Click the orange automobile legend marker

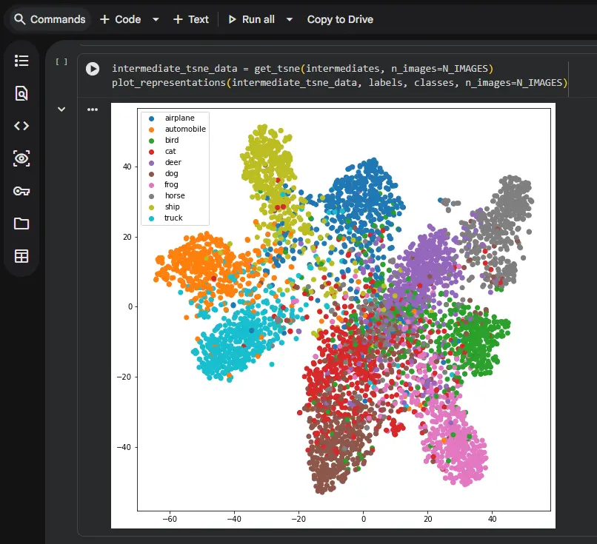pyautogui.click(x=152, y=130)
